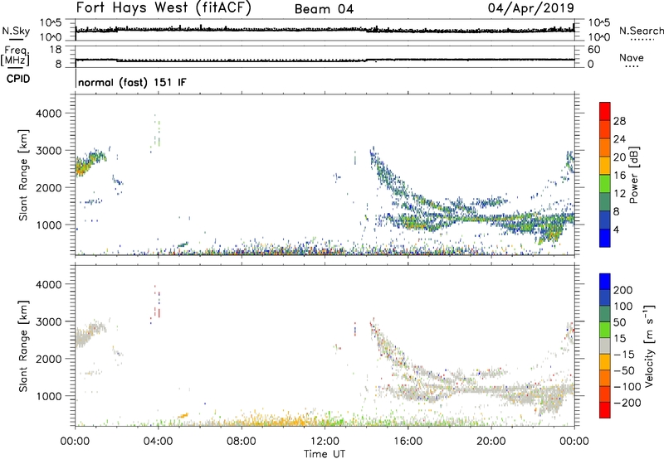The image size is (664, 459).
Task: Pick the yellow -50 to -15 Velocity swatch
Action: click(x=605, y=362)
